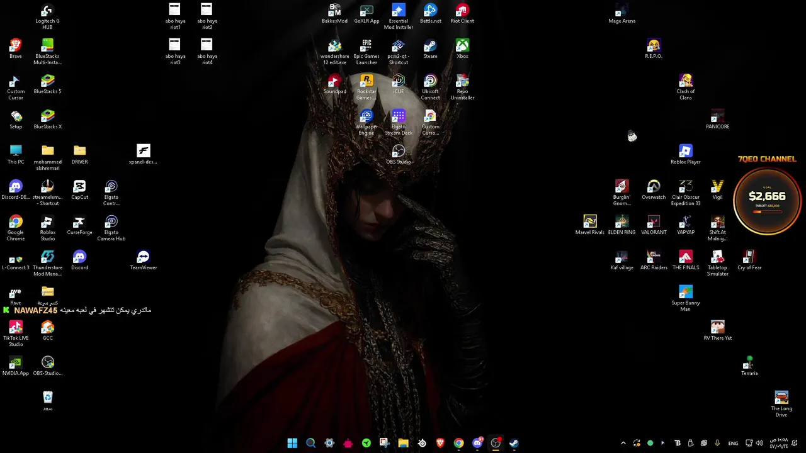This screenshot has height=453, width=806.
Task: Launch the NVIDIA App shortcut
Action: coord(16,366)
